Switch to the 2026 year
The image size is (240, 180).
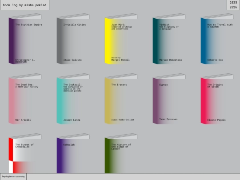[x=233, y=7]
